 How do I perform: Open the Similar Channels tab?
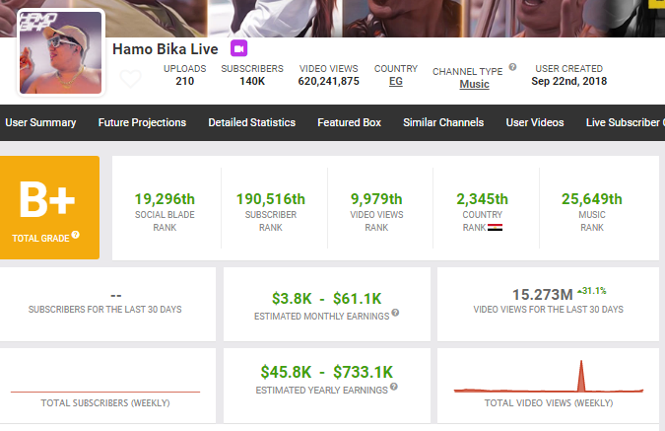(x=443, y=123)
